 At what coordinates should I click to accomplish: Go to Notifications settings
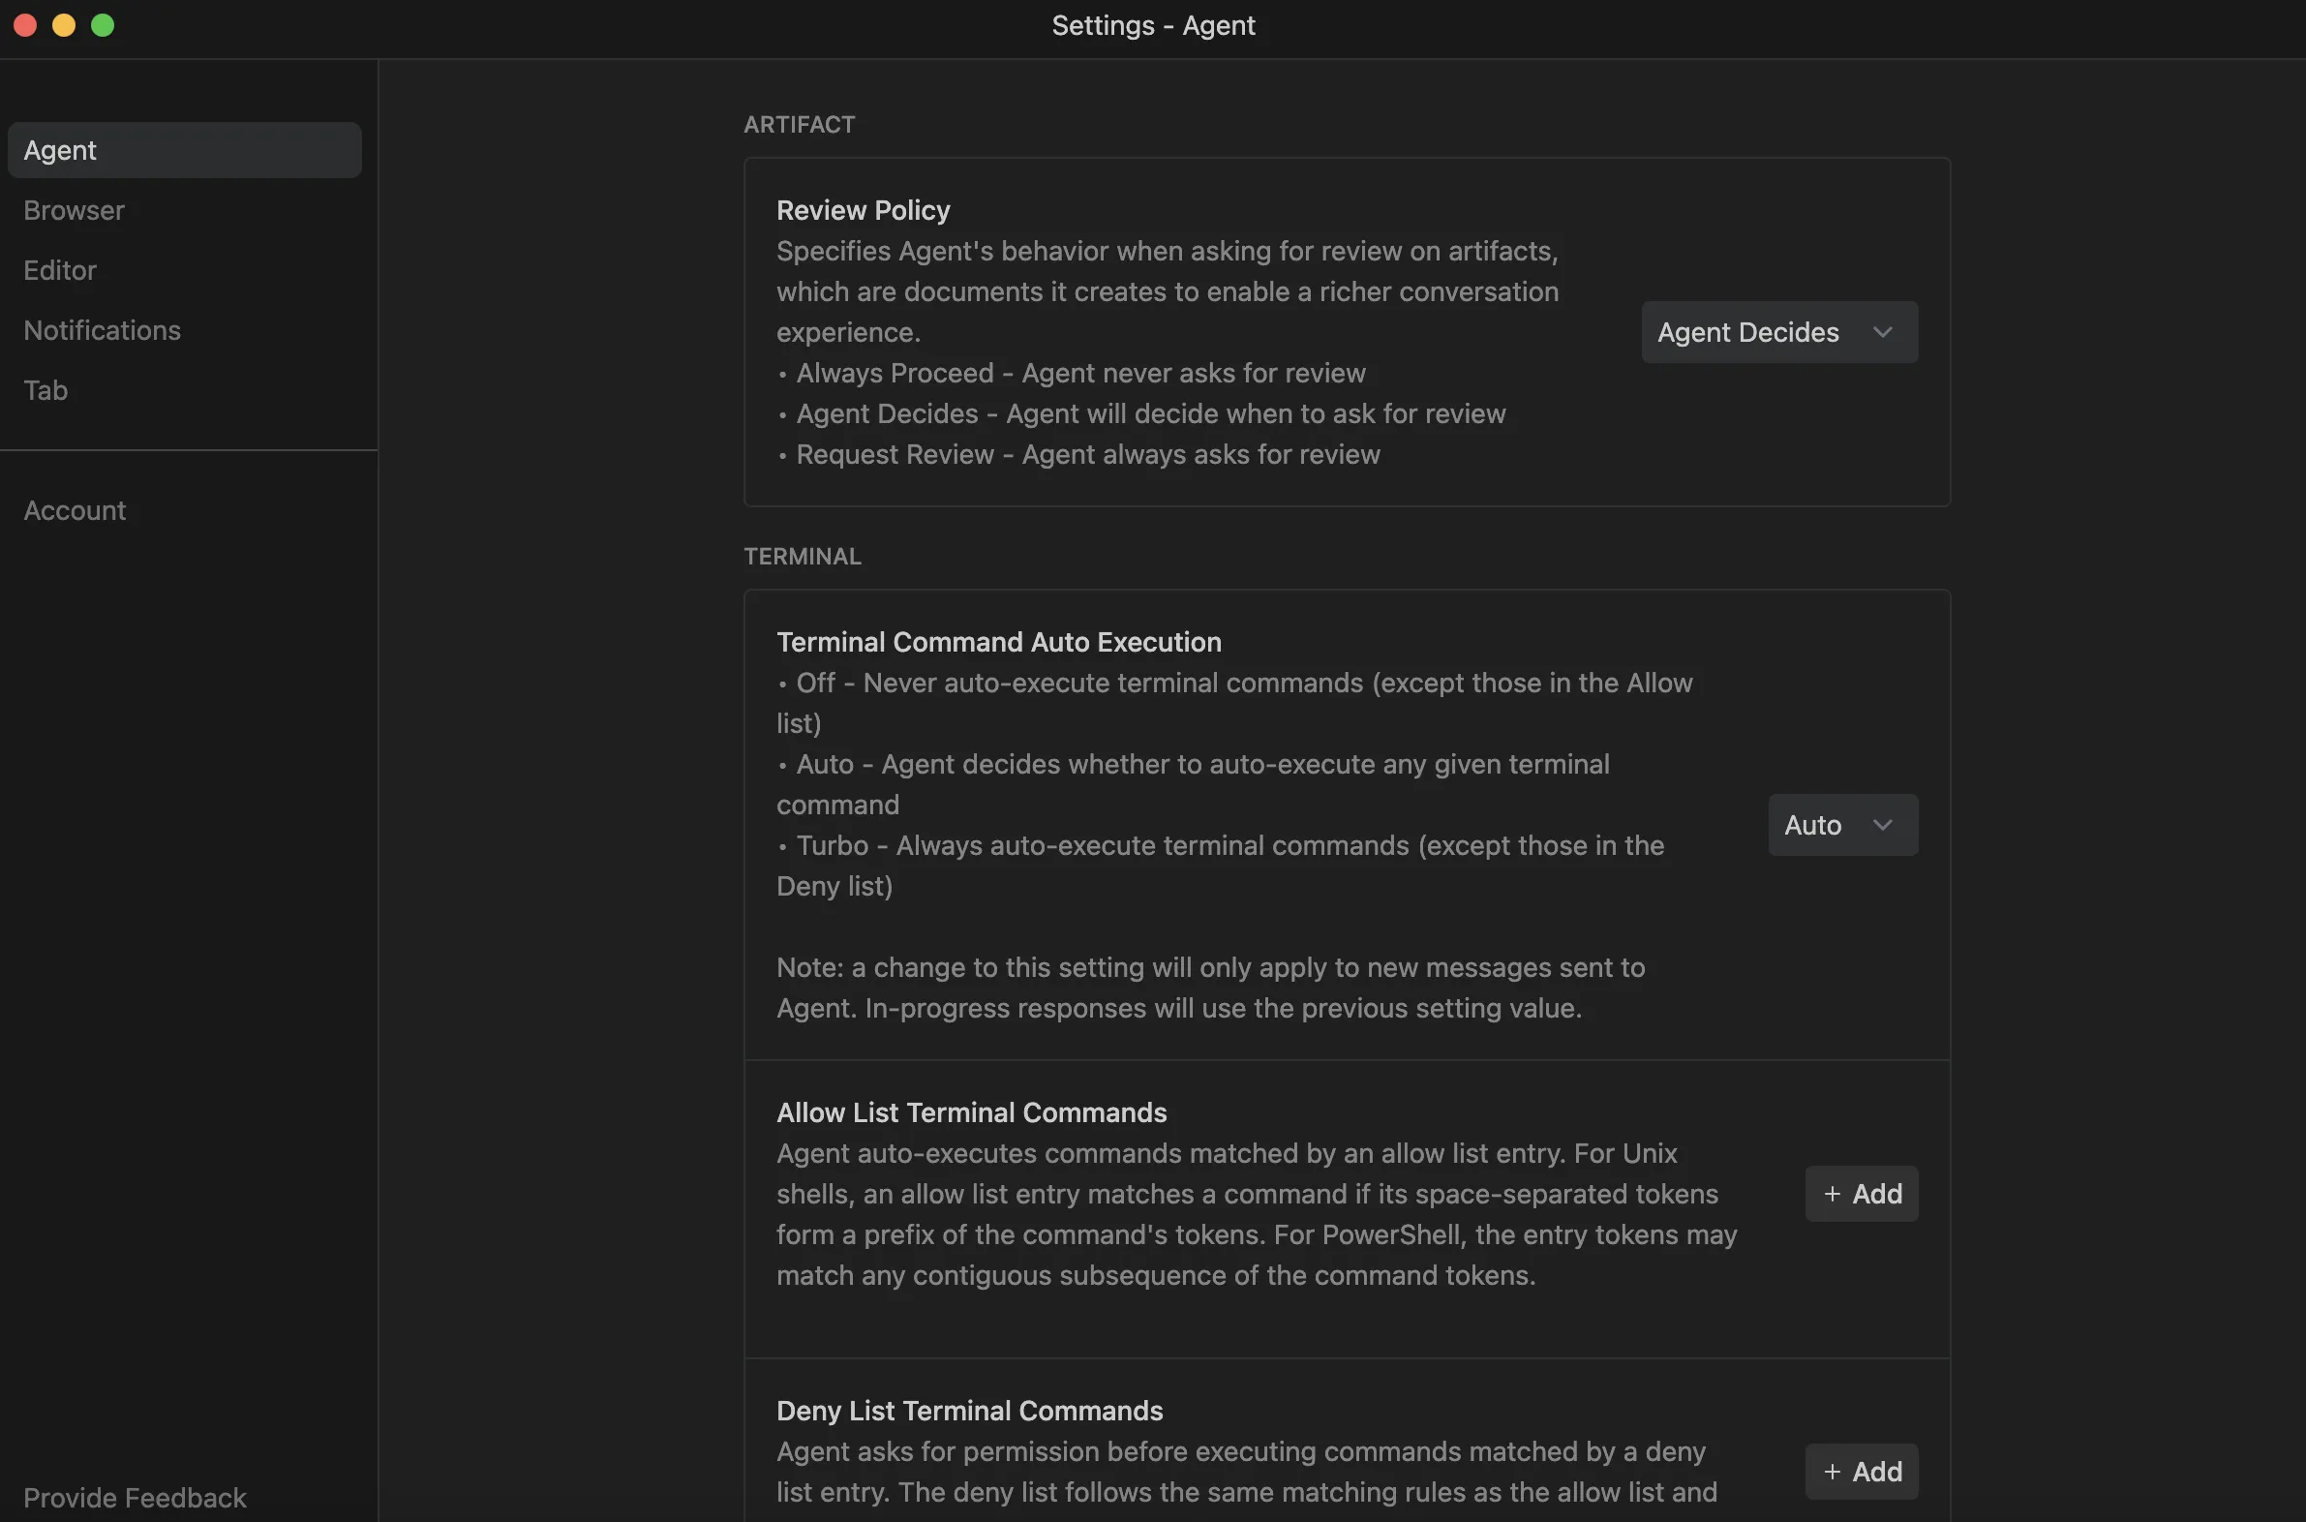coord(102,330)
